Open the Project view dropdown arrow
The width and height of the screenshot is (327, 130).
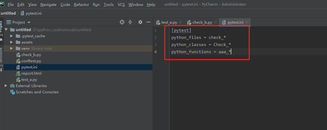[x=29, y=22]
